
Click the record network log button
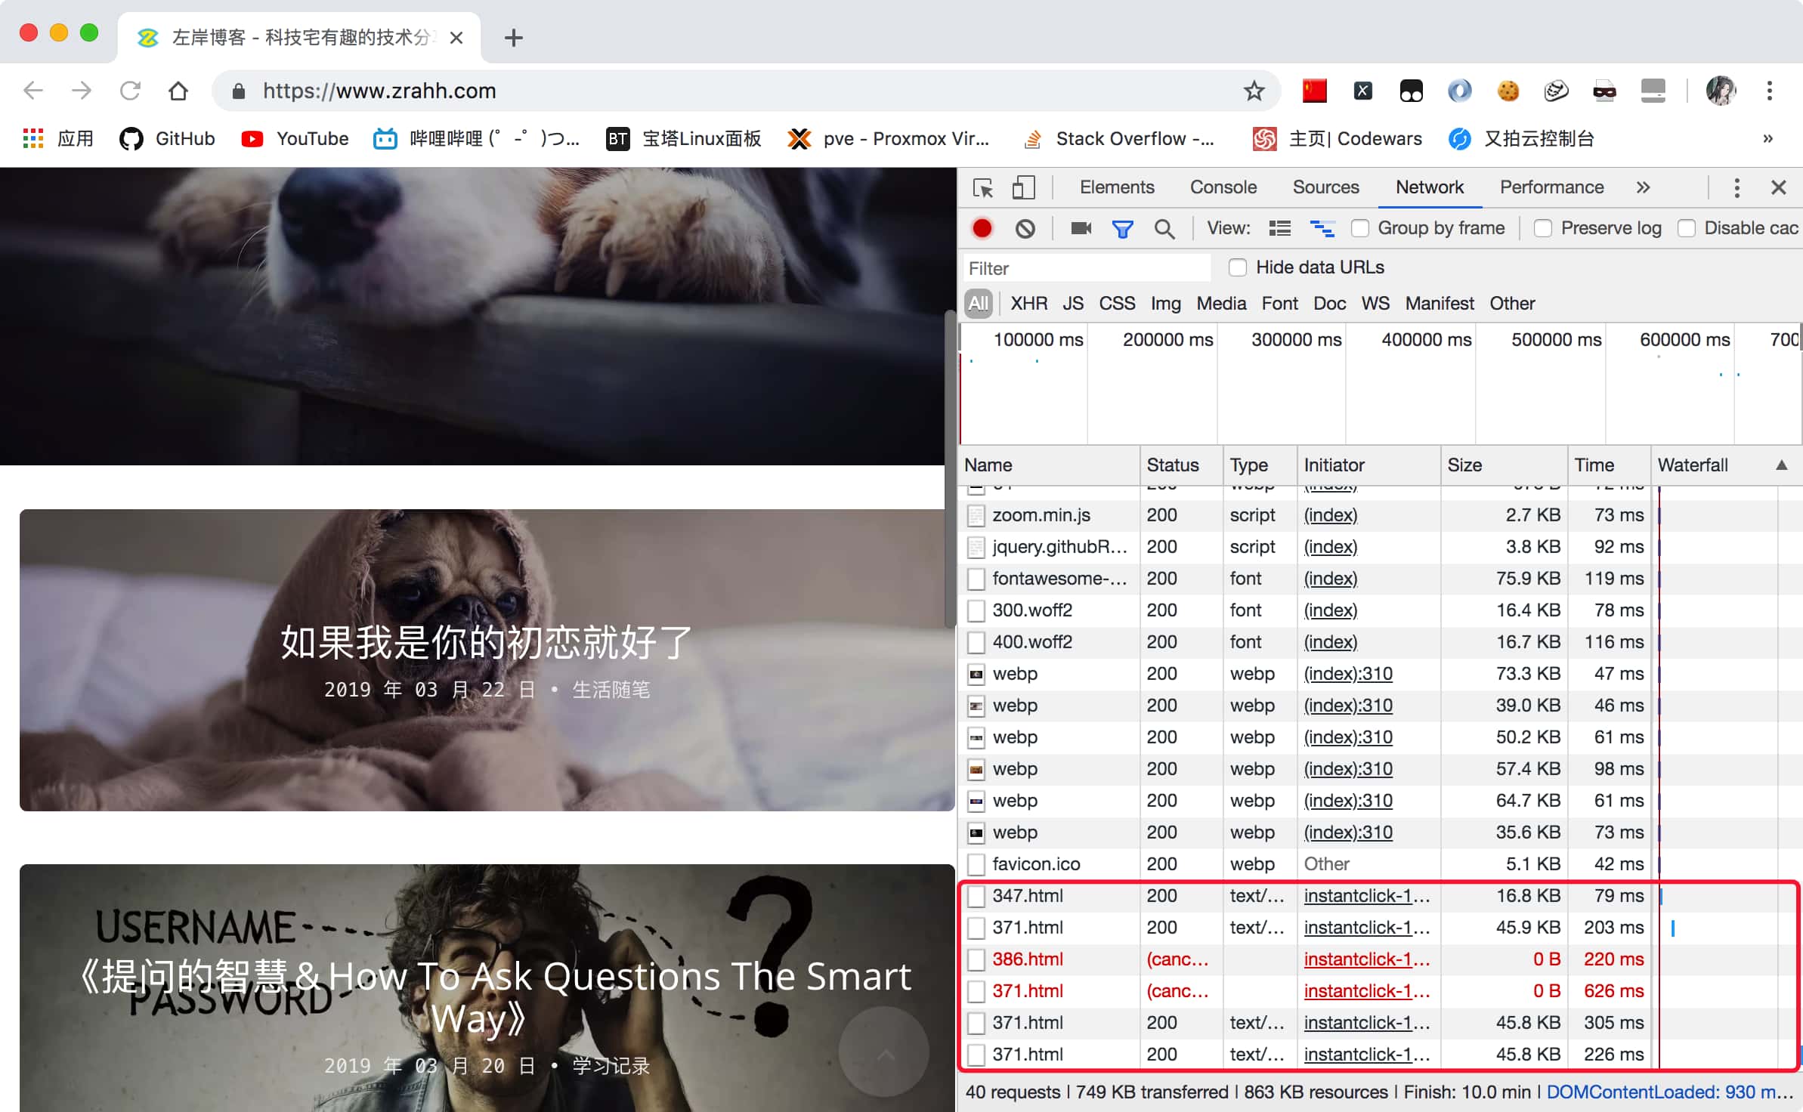pyautogui.click(x=982, y=228)
